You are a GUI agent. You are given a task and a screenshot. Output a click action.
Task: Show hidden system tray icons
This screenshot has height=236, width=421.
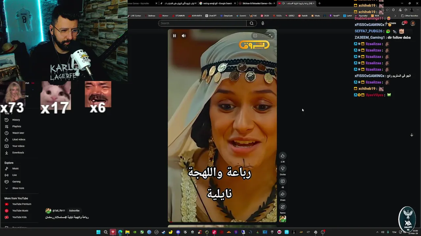pyautogui.click(x=377, y=232)
